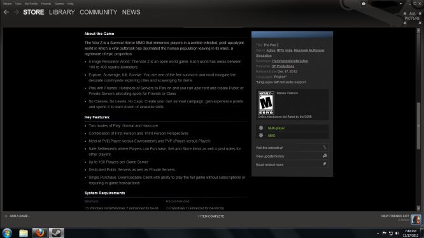Viewport: 424px width, 238px height.
Task: Click the Steam taskbar icon
Action: click(x=56, y=233)
